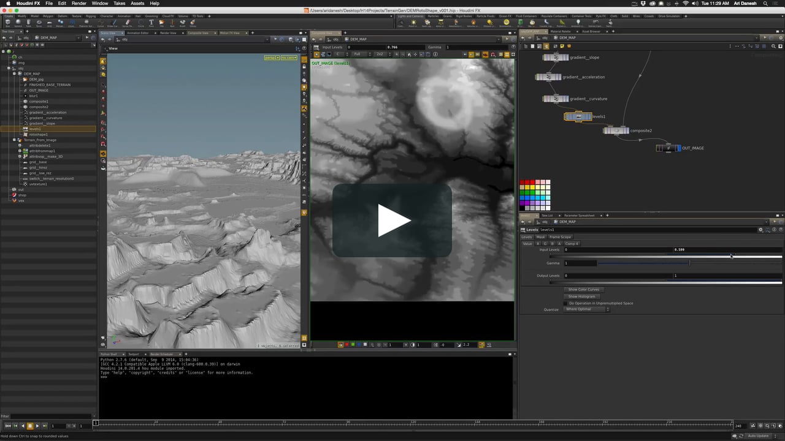The height and width of the screenshot is (441, 785).
Task: Open the Quantize dropdown
Action: point(587,309)
